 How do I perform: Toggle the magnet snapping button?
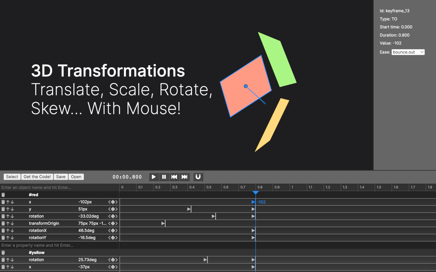pyautogui.click(x=198, y=177)
